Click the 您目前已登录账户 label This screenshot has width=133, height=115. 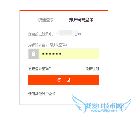(x=43, y=34)
